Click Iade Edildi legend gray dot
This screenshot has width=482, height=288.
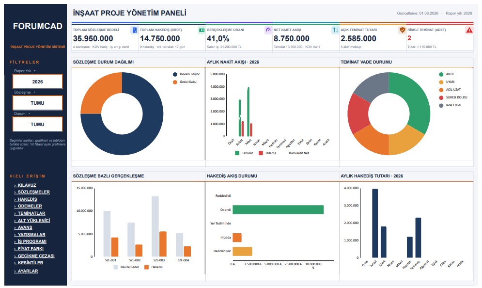tap(441, 106)
